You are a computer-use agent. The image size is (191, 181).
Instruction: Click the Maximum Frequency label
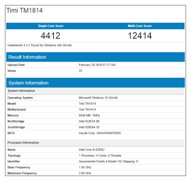tap(22, 173)
